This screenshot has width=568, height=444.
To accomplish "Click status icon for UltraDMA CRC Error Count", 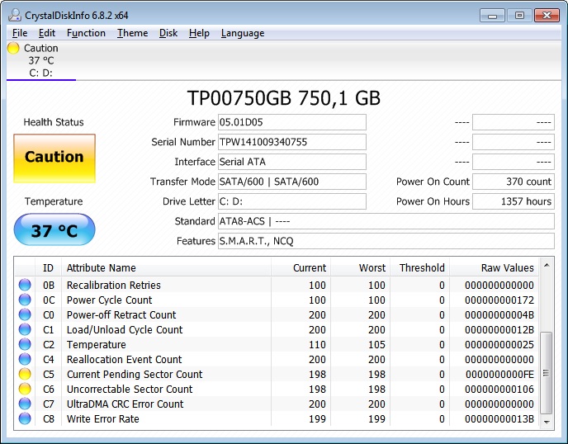I will (x=25, y=404).
